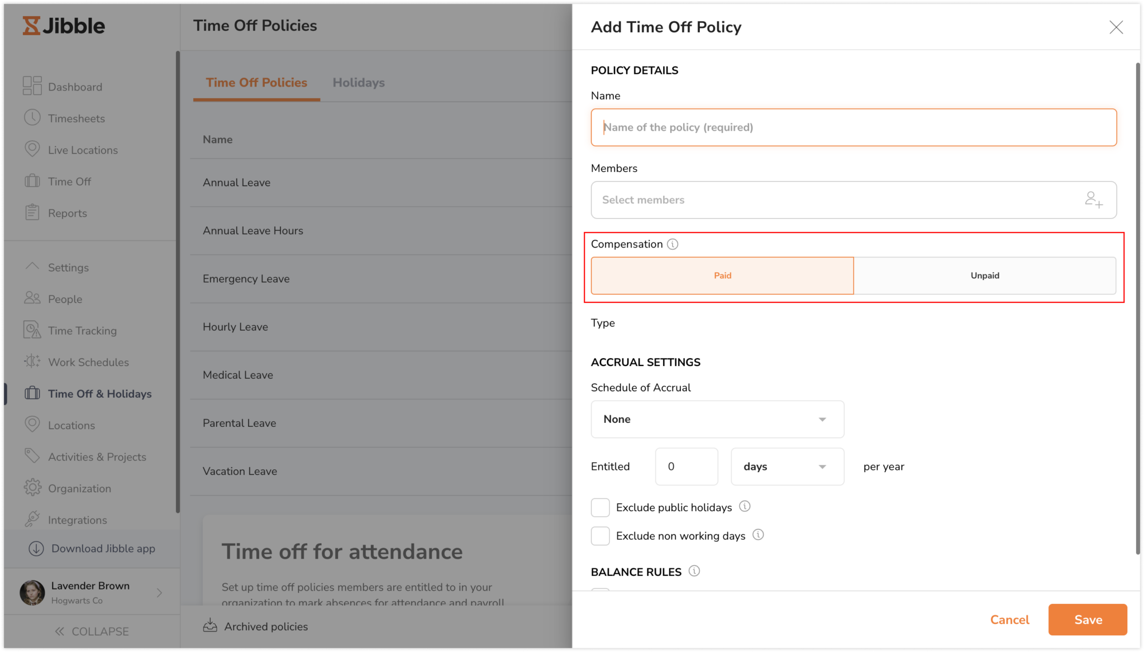1144x652 pixels.
Task: Click the Integrations icon in sidebar
Action: [x=32, y=520]
